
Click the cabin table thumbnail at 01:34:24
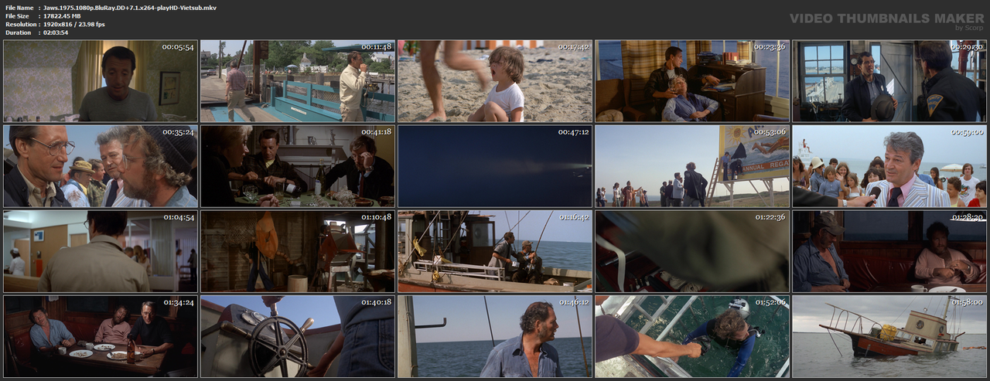point(101,336)
